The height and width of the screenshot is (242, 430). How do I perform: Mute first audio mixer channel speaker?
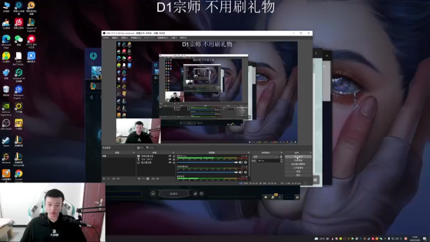[241, 162]
